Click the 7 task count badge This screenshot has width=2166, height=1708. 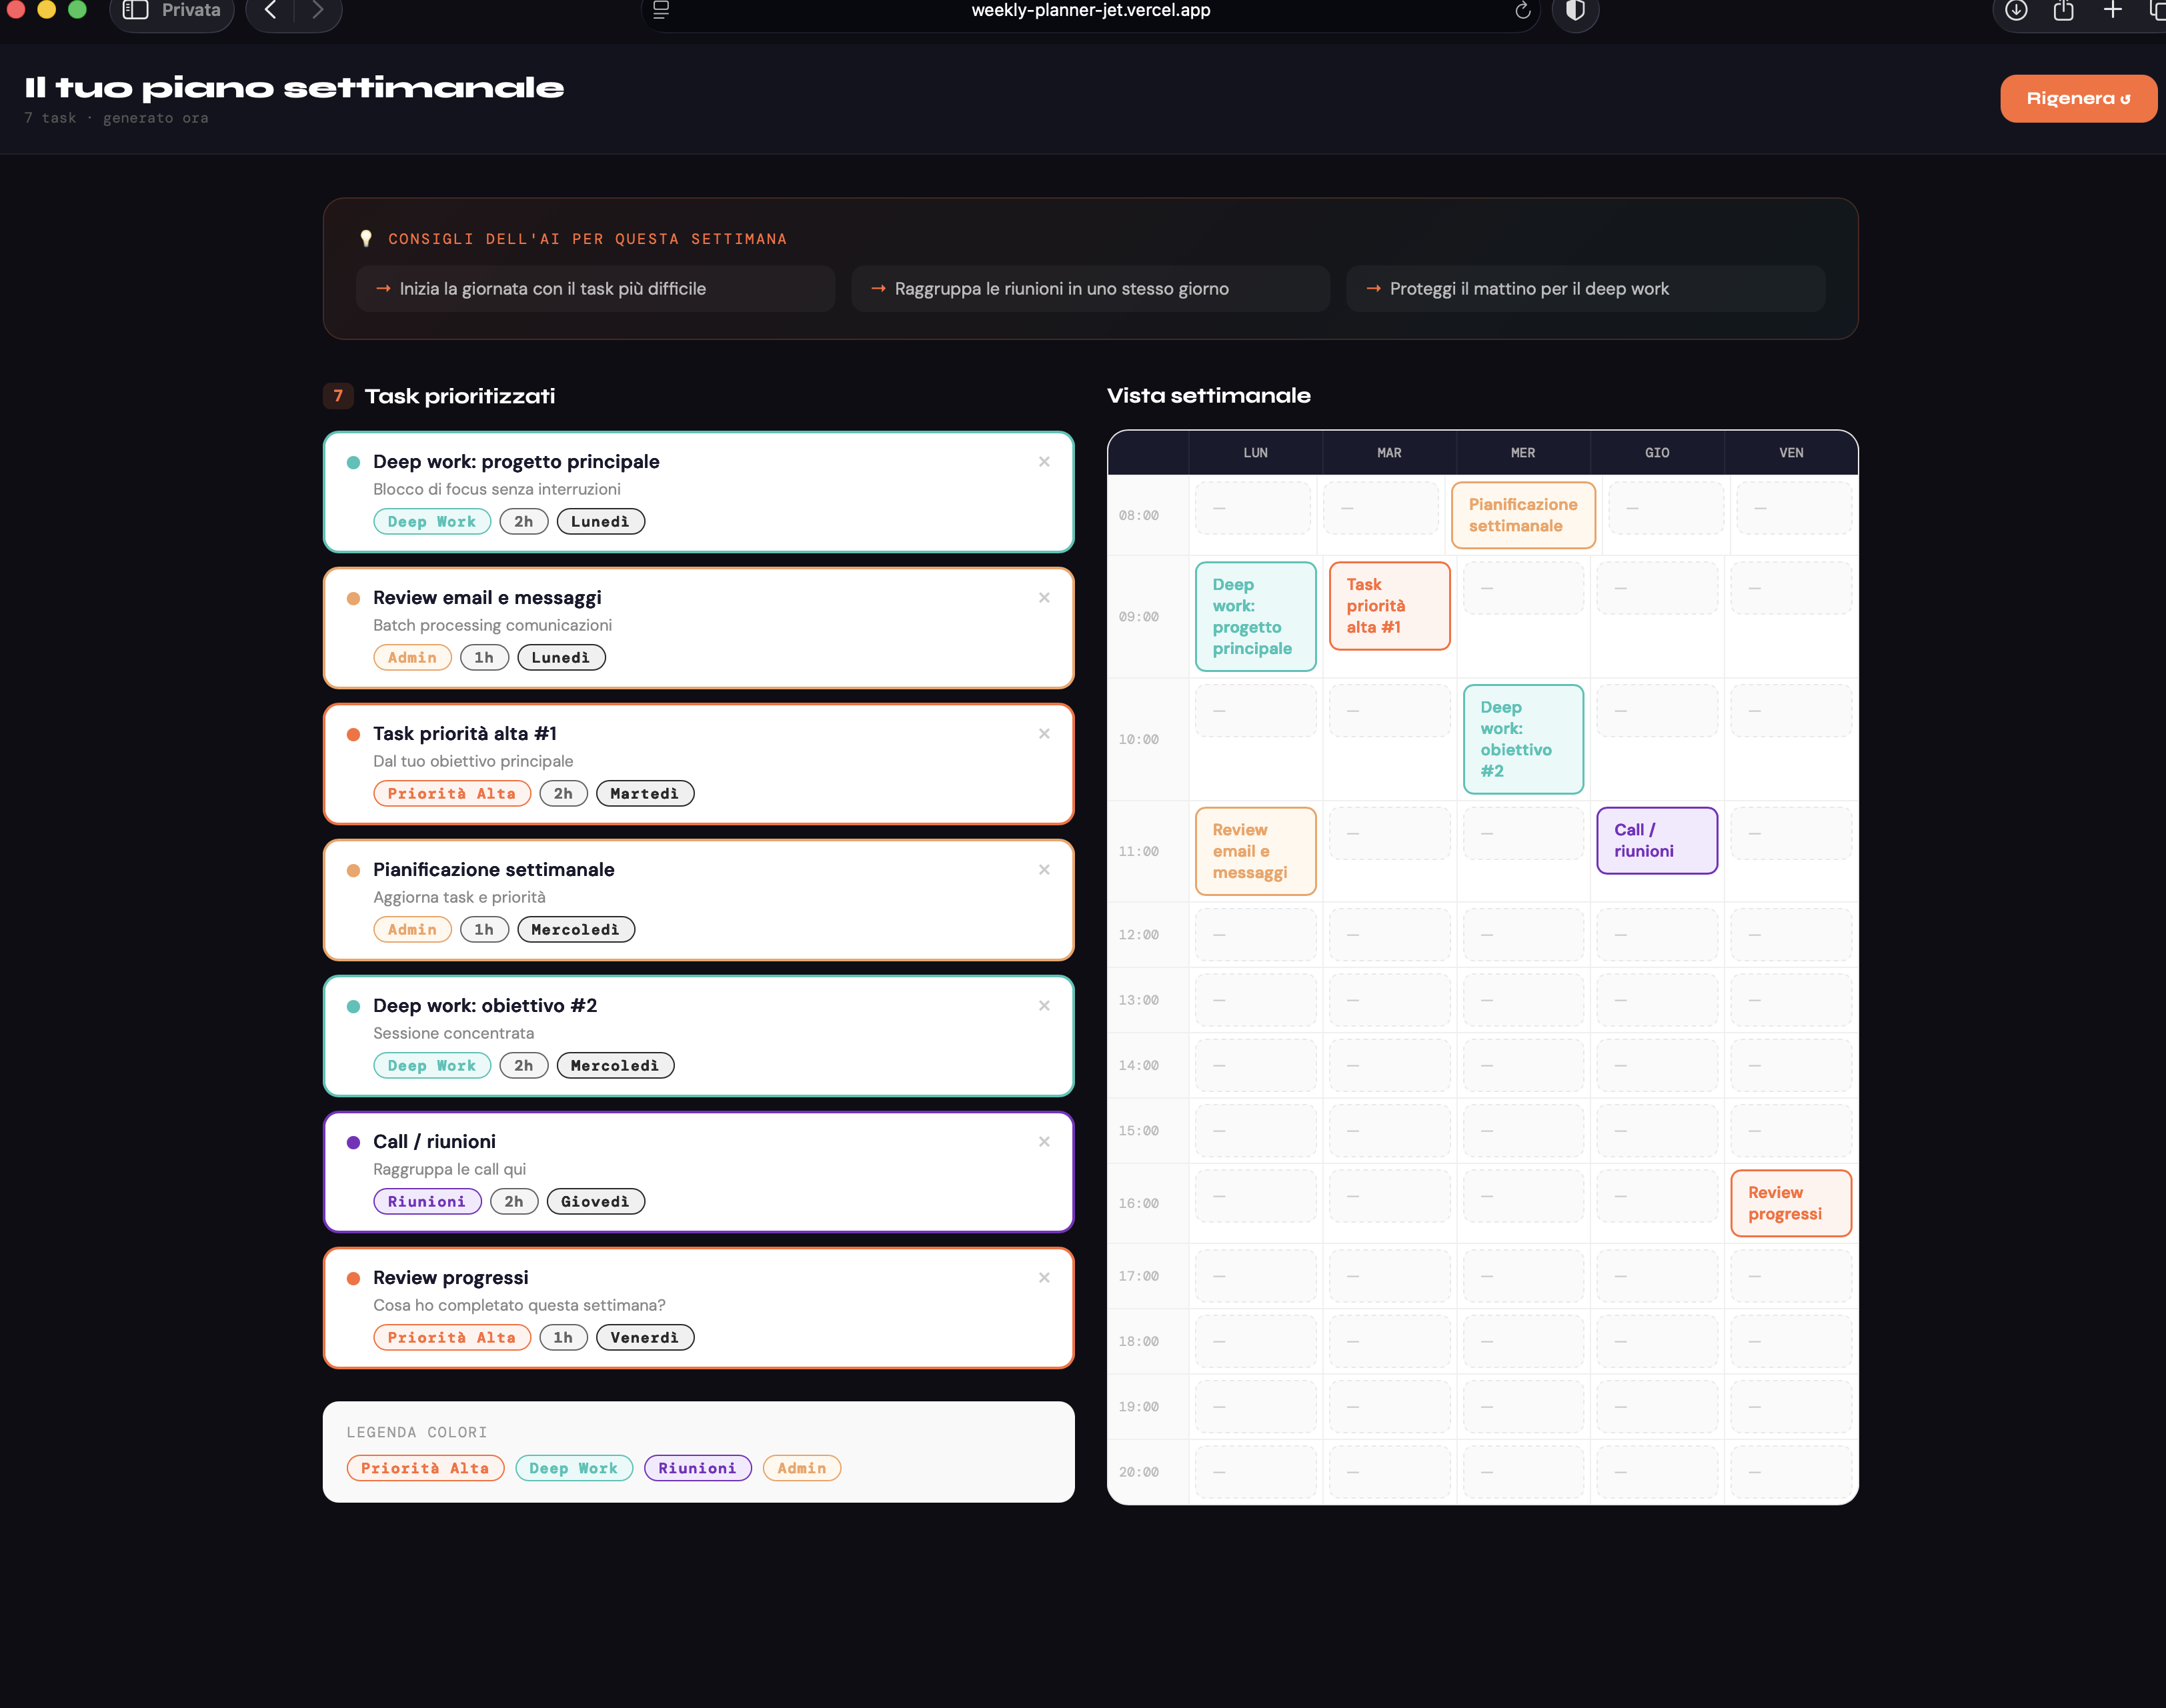click(338, 396)
